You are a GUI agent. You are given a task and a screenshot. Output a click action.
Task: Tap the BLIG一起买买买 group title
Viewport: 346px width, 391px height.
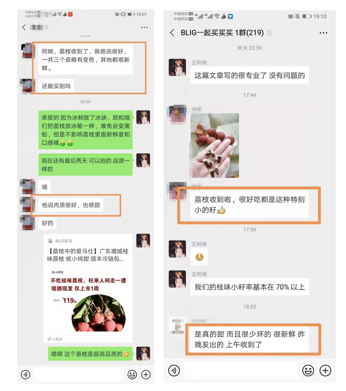[222, 33]
